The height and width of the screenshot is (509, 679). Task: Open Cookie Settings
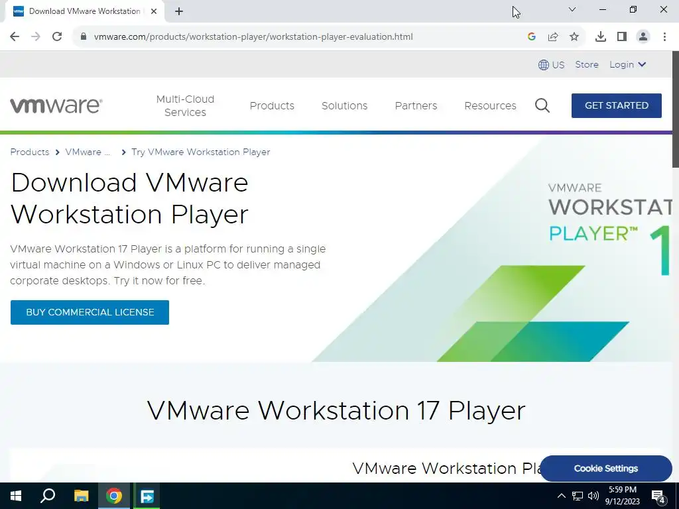click(606, 469)
